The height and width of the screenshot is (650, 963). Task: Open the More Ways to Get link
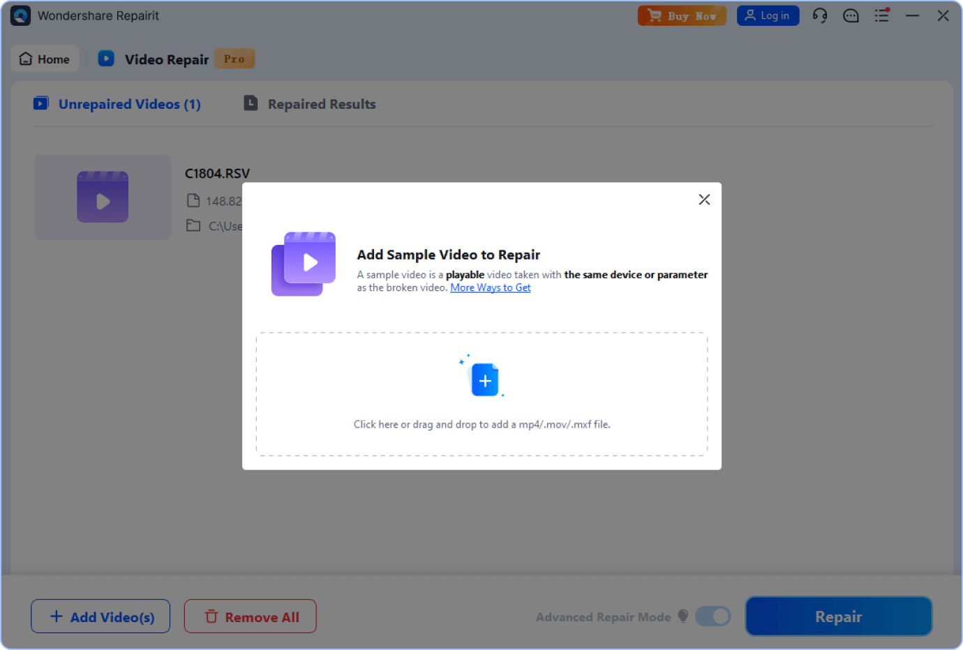[x=491, y=287]
